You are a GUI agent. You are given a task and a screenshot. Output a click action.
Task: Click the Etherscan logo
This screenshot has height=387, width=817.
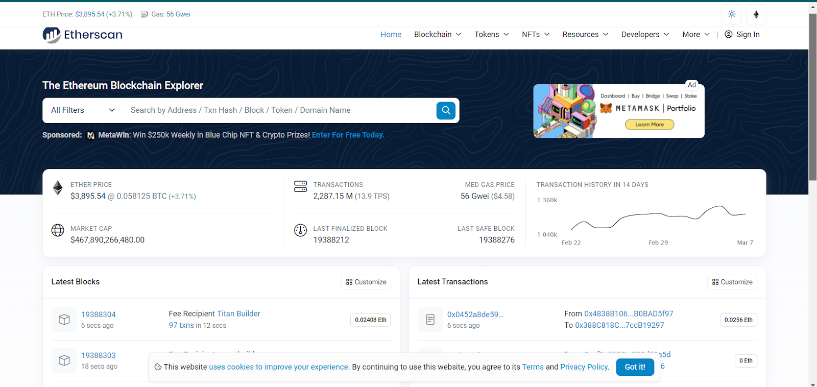pos(82,35)
